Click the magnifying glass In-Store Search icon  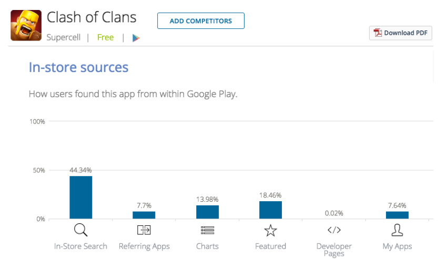click(x=80, y=230)
